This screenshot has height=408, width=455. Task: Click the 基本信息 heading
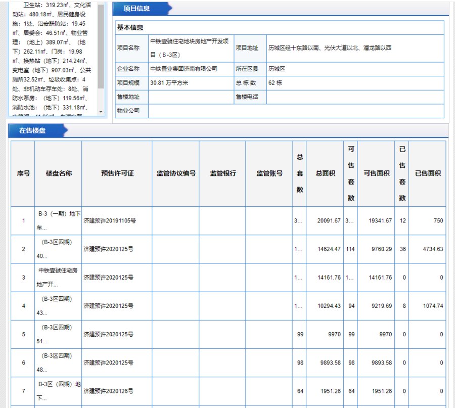click(130, 28)
